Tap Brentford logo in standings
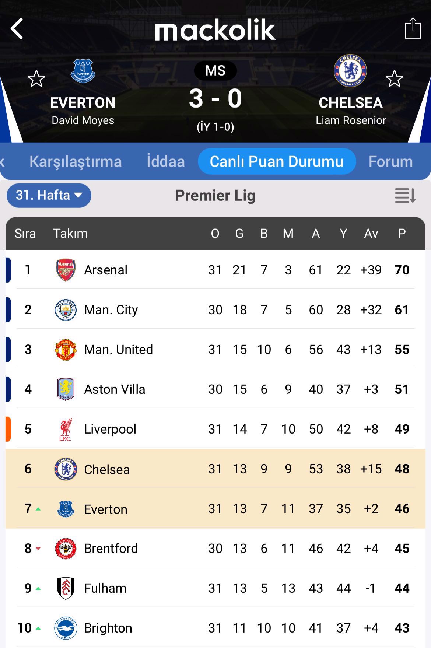Screen dimensions: 431x648 66,549
